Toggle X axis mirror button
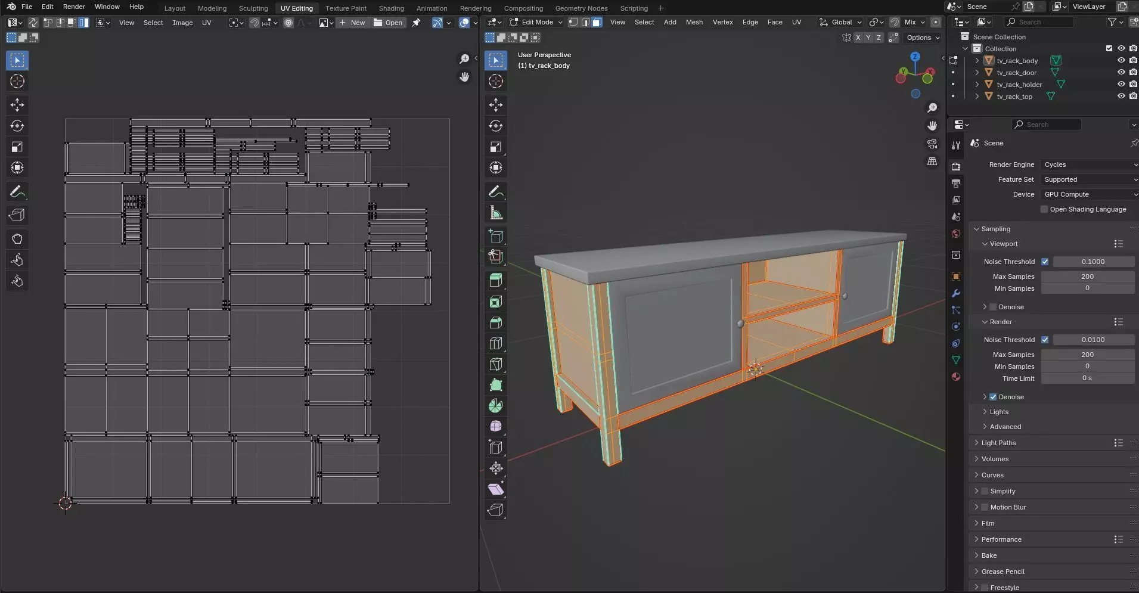1139x593 pixels. click(858, 38)
